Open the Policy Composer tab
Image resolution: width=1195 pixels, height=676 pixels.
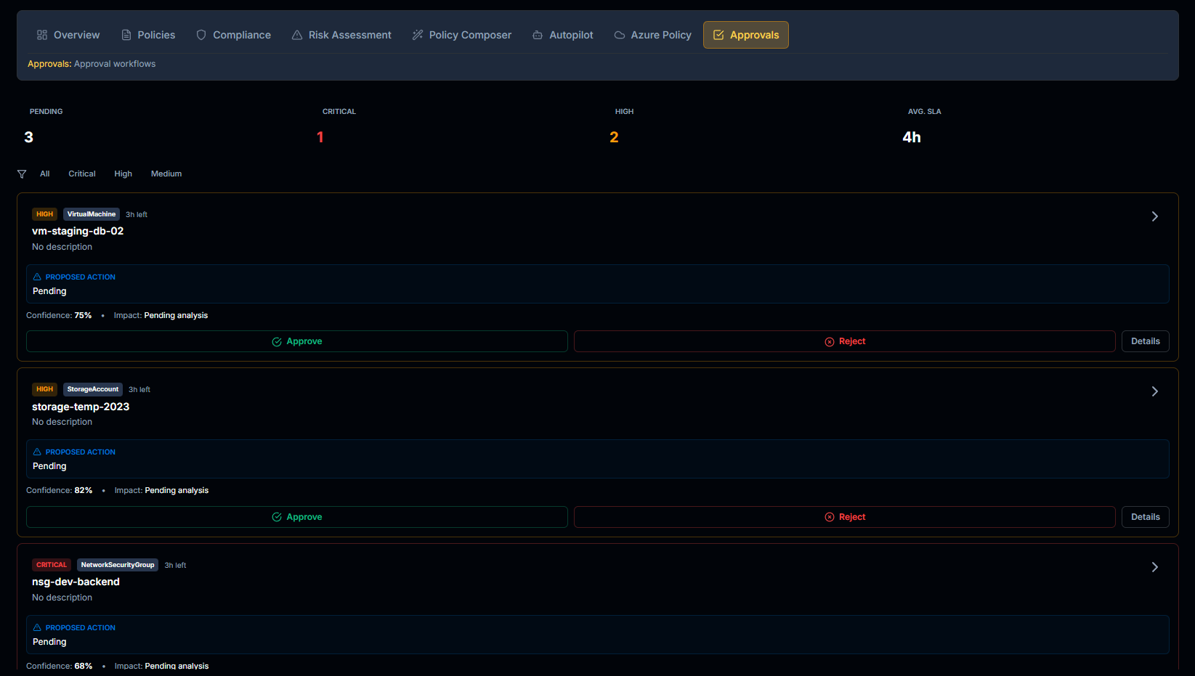(462, 35)
